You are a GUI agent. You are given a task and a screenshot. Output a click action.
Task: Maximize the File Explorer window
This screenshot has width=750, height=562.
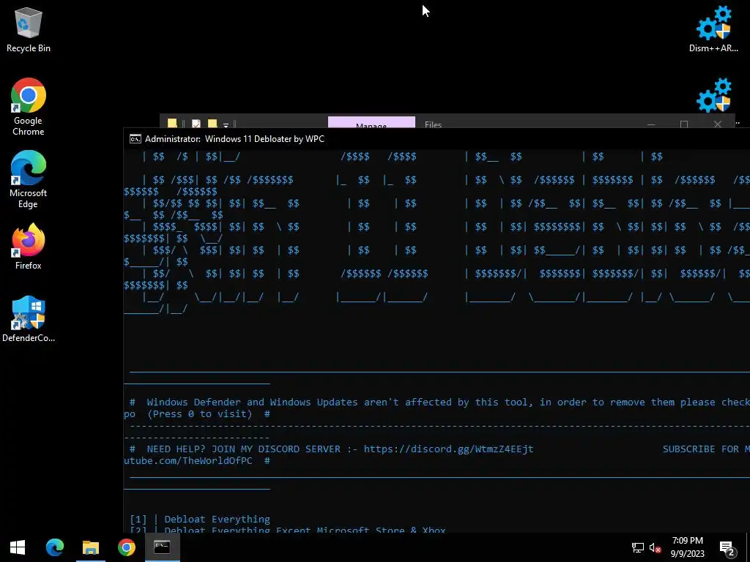[684, 124]
